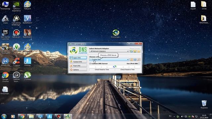Click the primary DNS address input field
212x119 pixels.
(101, 67)
